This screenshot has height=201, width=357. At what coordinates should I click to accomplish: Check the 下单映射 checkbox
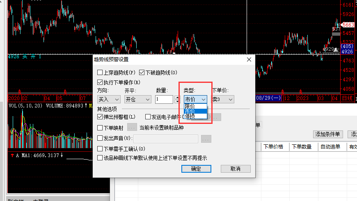point(100,128)
